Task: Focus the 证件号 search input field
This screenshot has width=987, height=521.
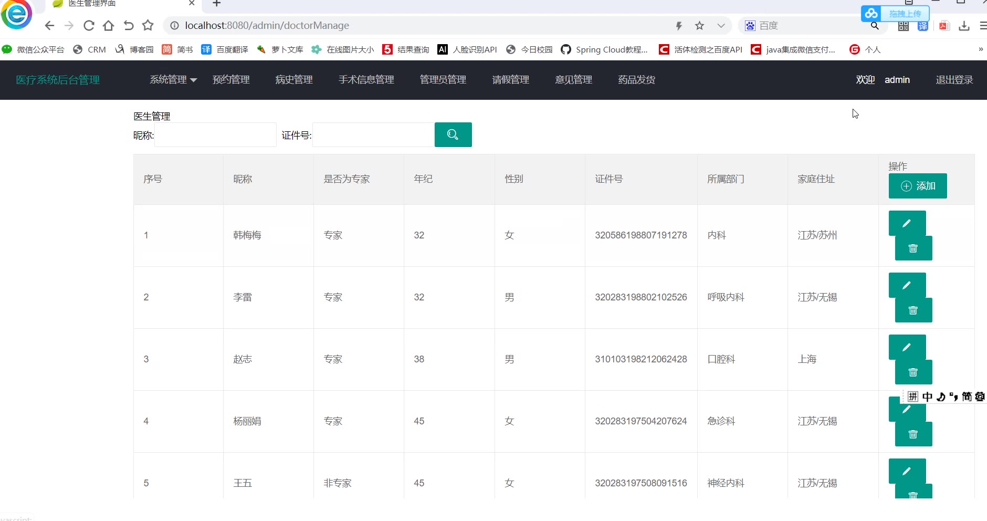Action: 373,135
